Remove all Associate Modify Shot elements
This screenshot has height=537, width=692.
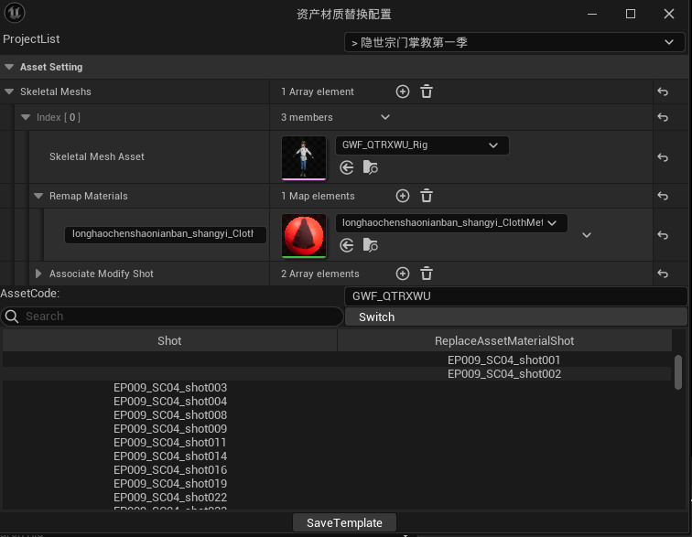click(426, 274)
